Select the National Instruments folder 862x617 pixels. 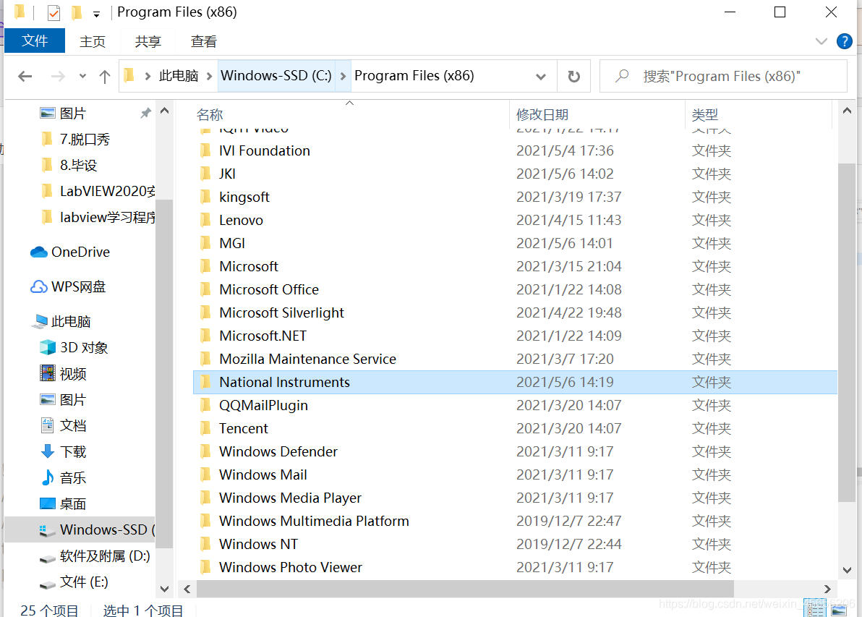515,382
